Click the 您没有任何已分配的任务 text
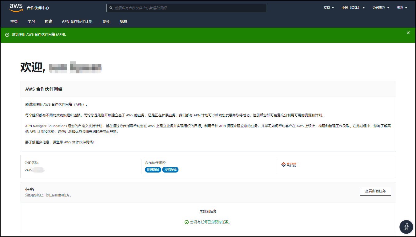 tap(210, 222)
